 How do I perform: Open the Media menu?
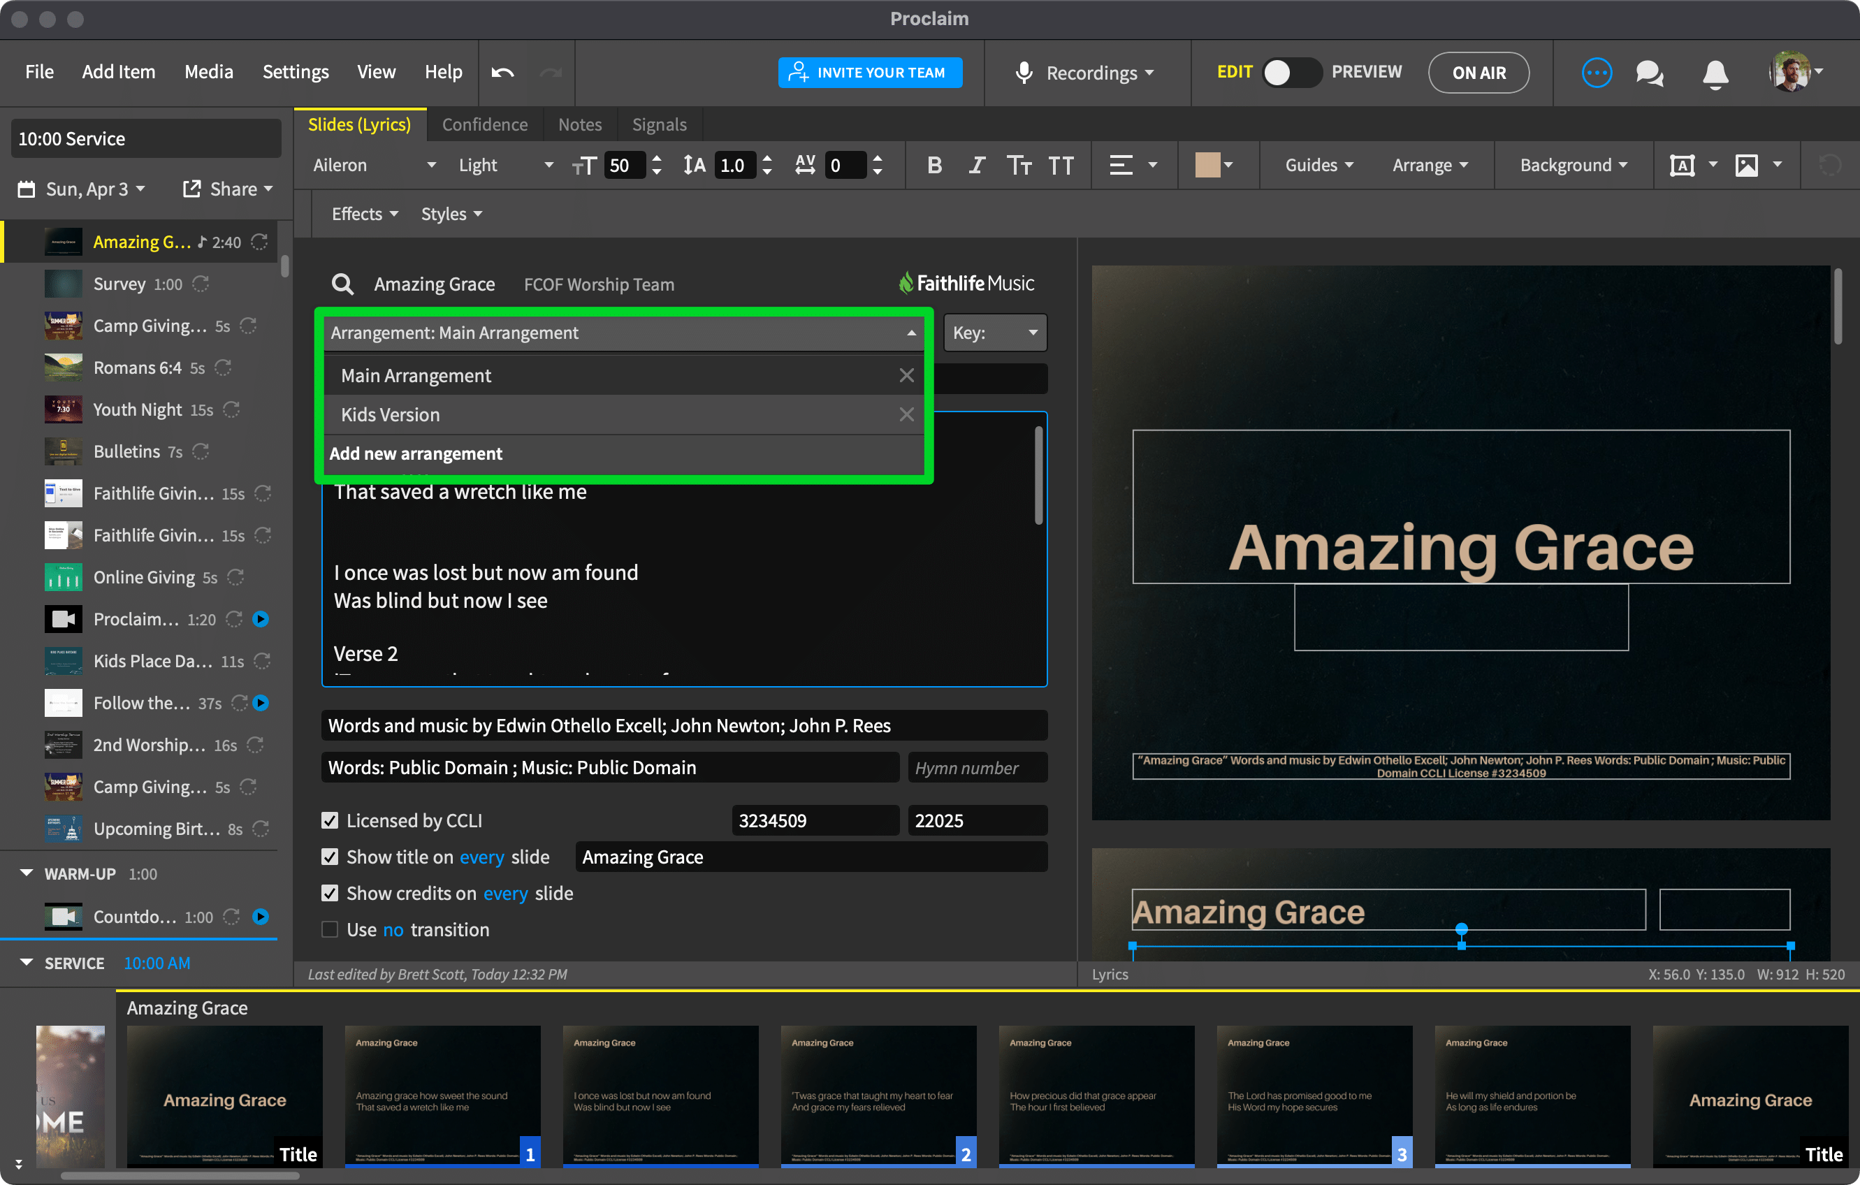coord(208,72)
